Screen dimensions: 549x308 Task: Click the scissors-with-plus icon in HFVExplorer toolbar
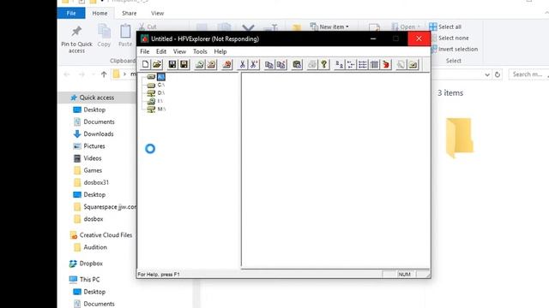click(254, 64)
